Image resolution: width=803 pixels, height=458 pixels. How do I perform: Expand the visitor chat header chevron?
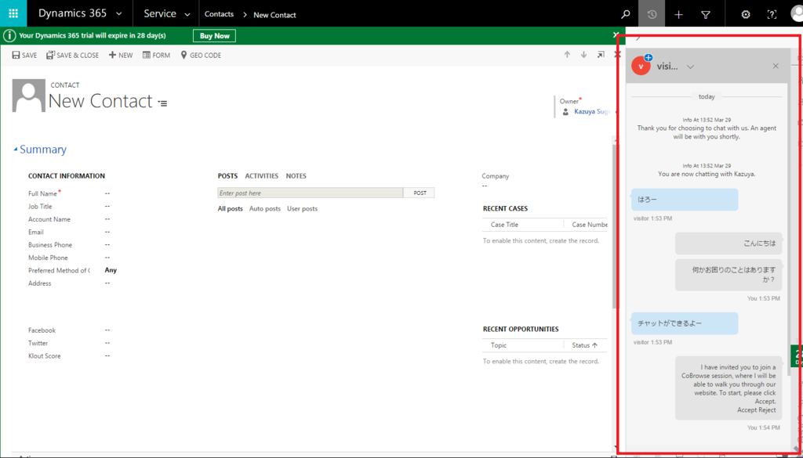pos(690,67)
